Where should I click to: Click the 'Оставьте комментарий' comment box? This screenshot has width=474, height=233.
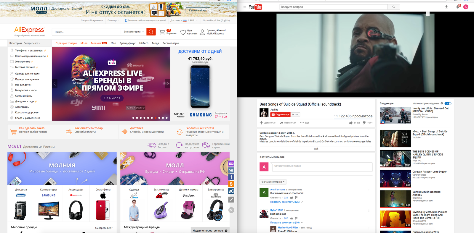pos(322,167)
